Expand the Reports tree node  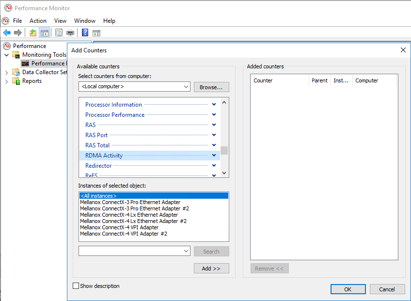7,81
